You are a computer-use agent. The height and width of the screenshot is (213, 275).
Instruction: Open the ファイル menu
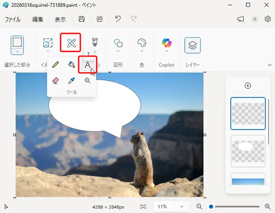click(x=12, y=19)
